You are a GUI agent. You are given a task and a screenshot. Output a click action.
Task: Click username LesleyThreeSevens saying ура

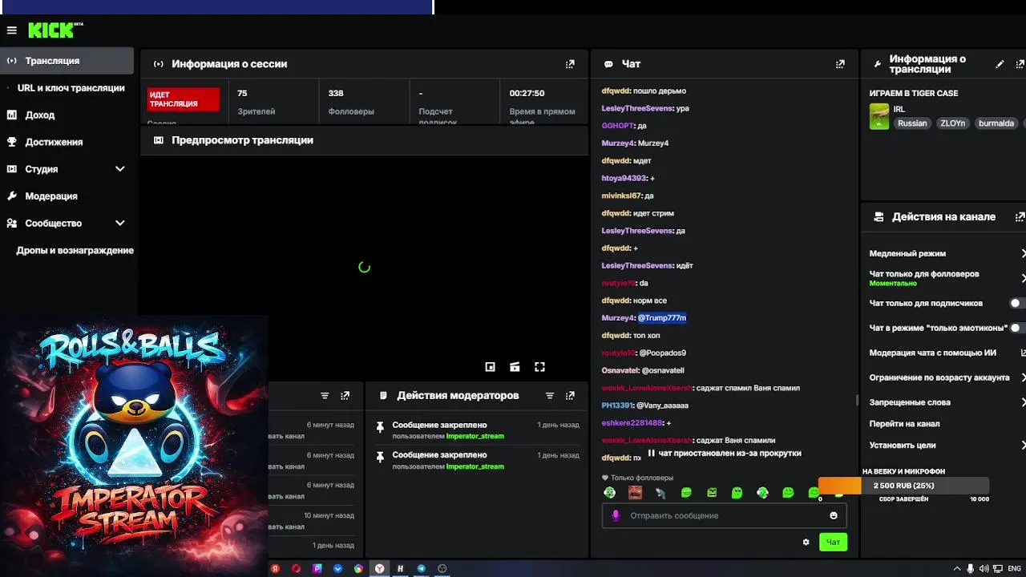tap(636, 108)
